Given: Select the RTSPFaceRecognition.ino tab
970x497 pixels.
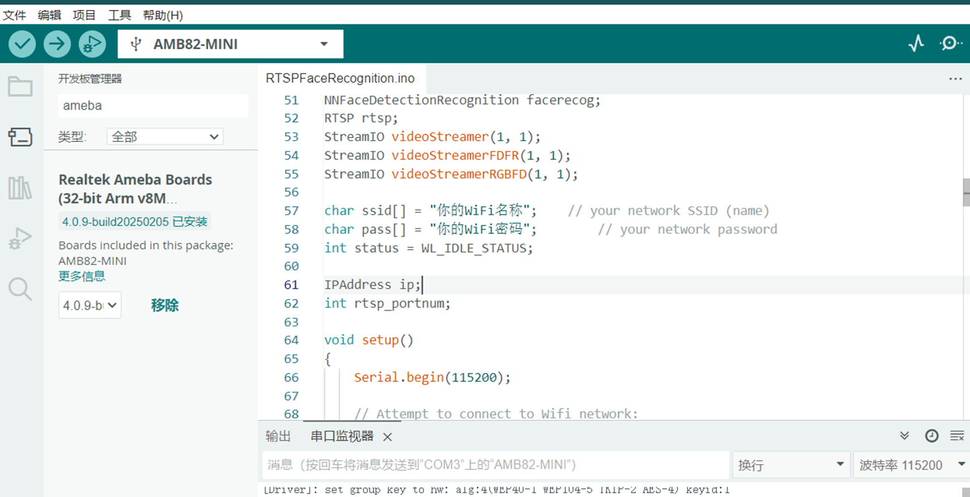Looking at the screenshot, I should point(340,78).
